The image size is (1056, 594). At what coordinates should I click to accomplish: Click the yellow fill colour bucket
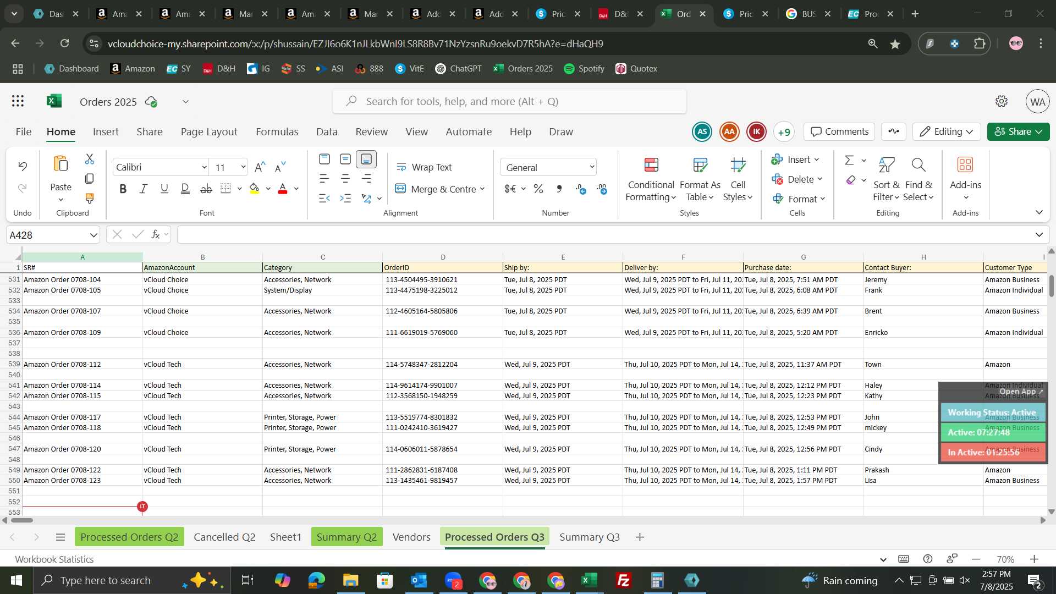click(x=255, y=189)
